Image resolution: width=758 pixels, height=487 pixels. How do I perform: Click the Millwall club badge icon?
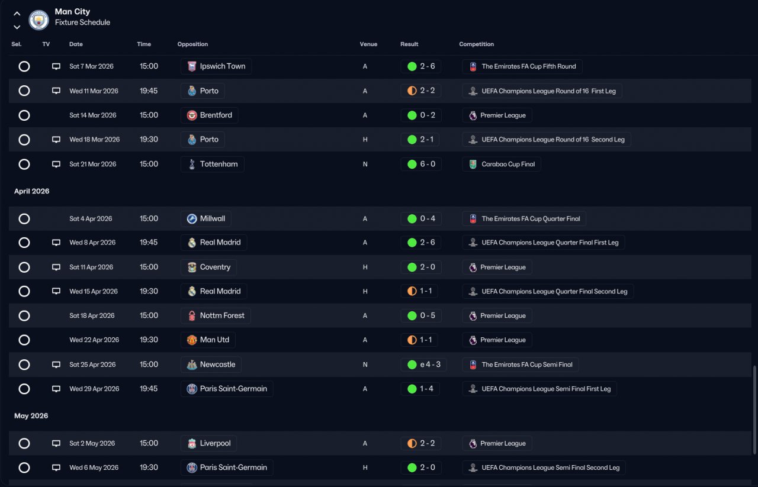pos(191,219)
